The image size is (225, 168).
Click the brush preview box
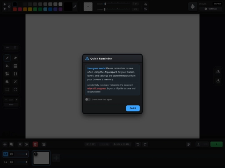(88, 7)
